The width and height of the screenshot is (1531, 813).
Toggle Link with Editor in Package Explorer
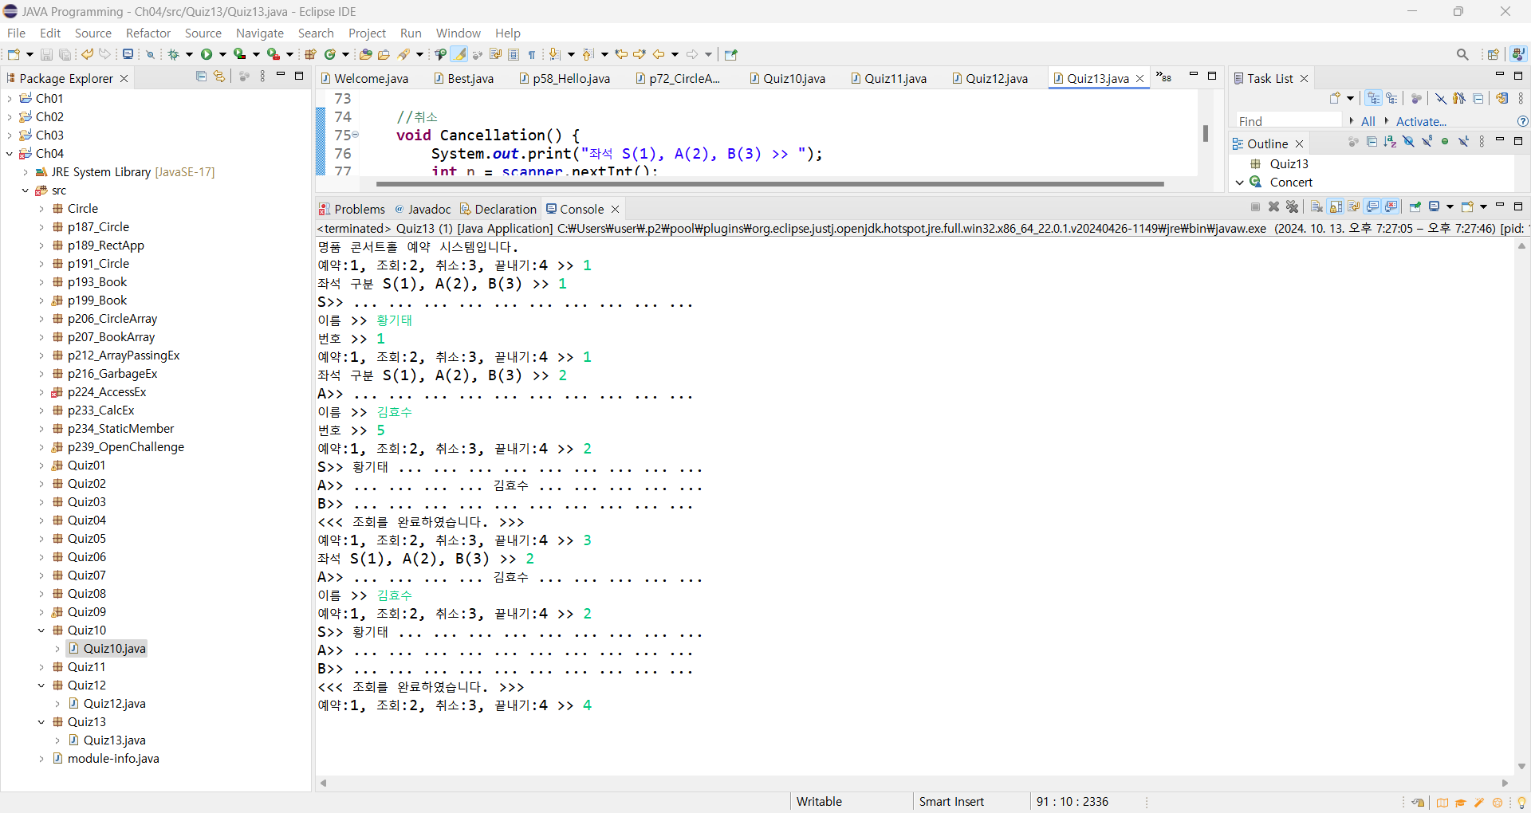click(x=219, y=77)
